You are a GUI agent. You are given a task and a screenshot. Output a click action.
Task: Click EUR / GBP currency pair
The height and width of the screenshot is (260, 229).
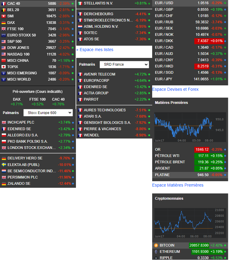click(x=164, y=10)
